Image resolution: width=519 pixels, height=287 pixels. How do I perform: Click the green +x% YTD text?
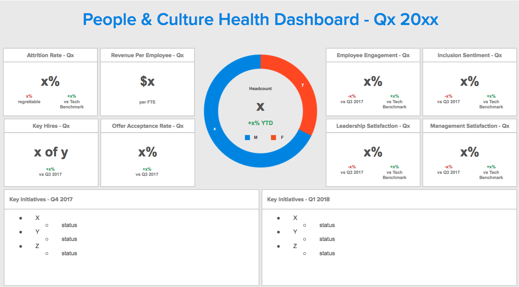pos(260,123)
